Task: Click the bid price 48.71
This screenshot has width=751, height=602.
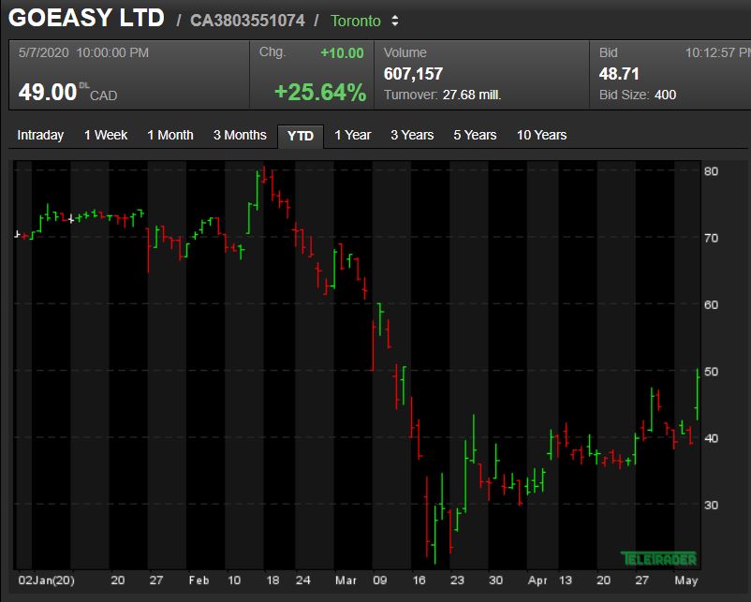Action: (x=619, y=74)
